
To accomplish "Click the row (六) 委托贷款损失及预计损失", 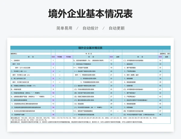I will click(x=91, y=100).
